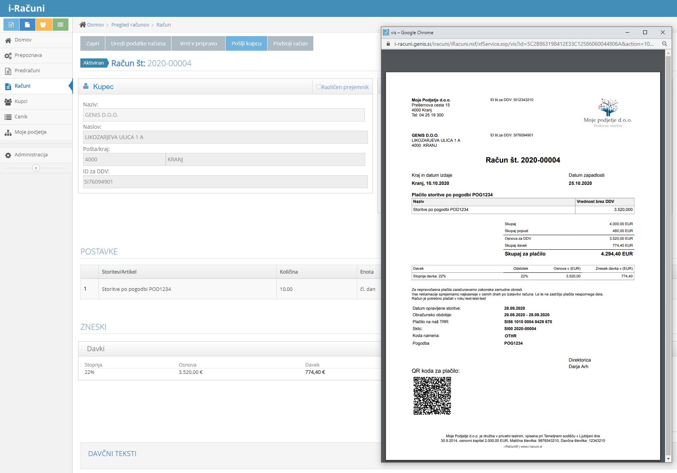Viewport: 677px width, 473px height.
Task: Click the scroll-down arrow in the popup scrollbar
Action: 668,459
